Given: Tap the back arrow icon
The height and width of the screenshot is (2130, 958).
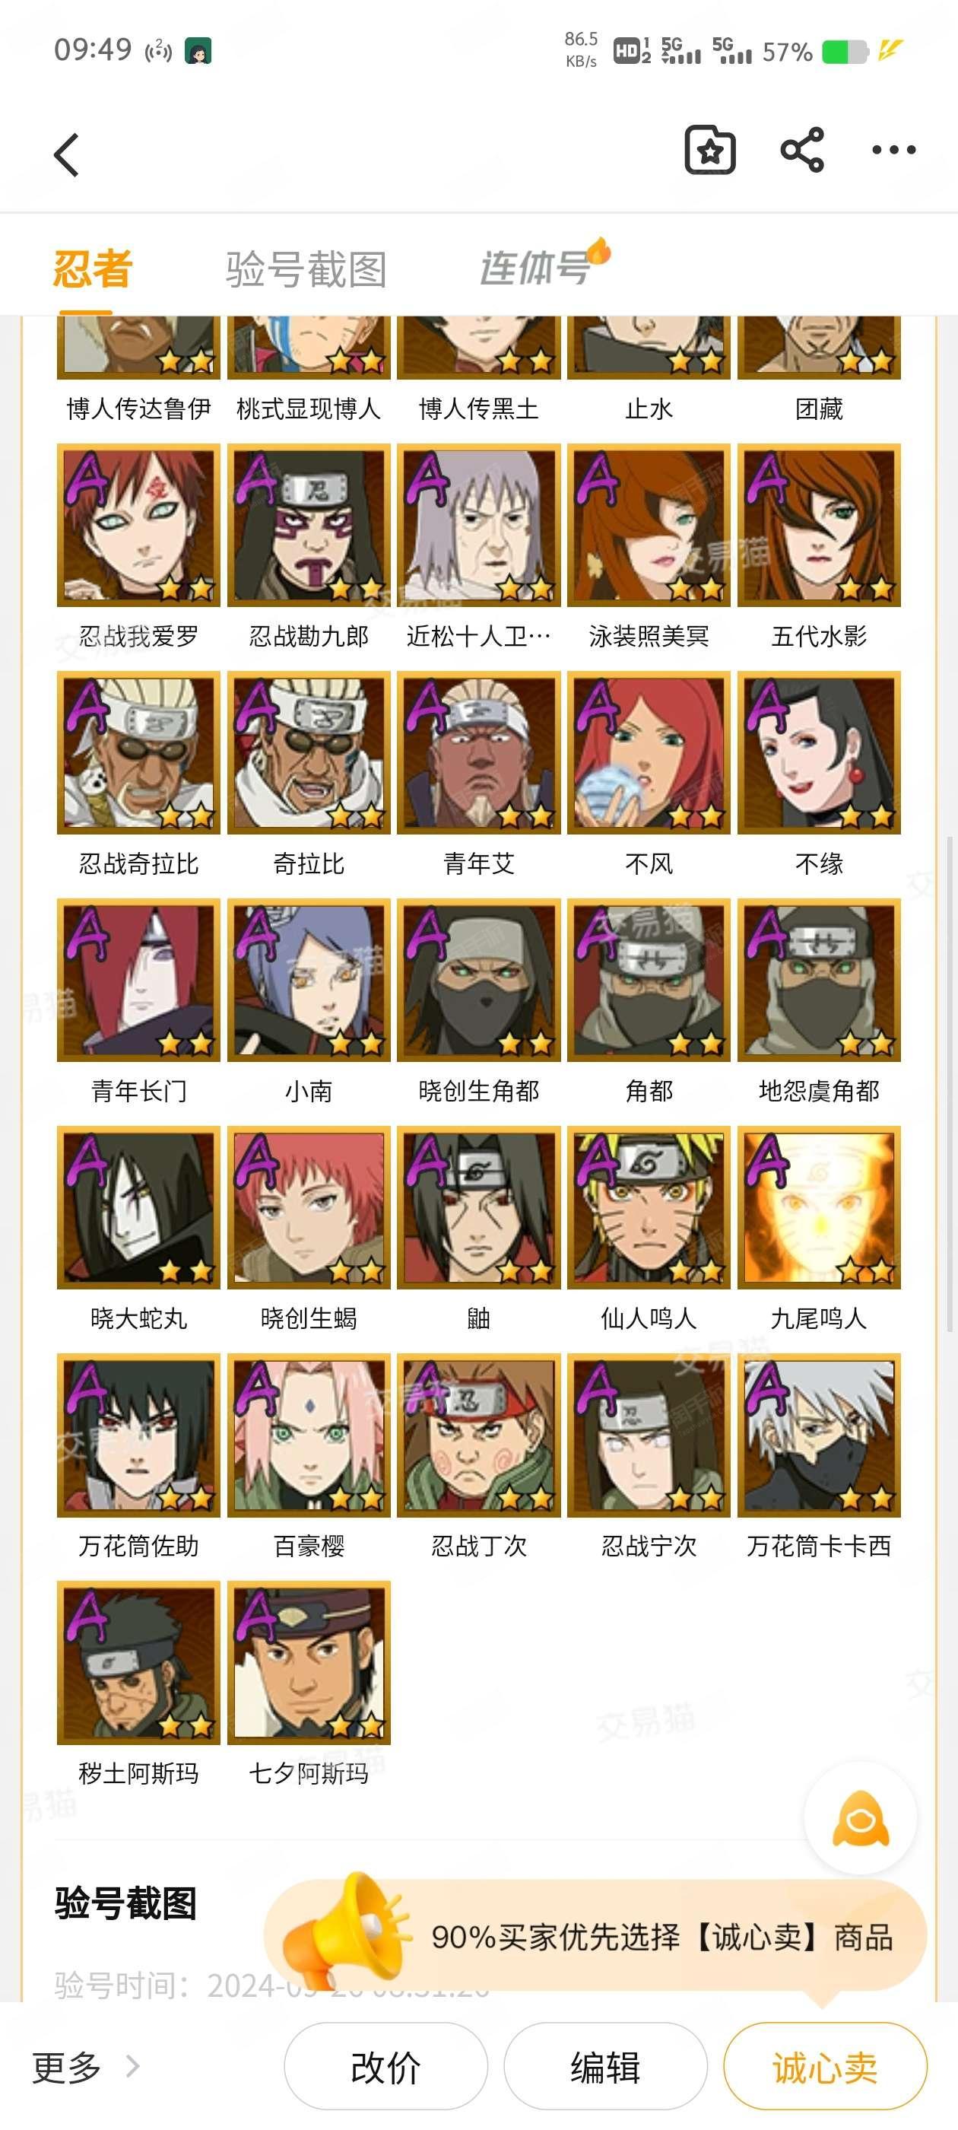Looking at the screenshot, I should [x=66, y=154].
